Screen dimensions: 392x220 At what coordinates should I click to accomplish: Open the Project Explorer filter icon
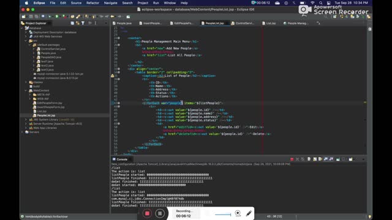[x=83, y=23]
